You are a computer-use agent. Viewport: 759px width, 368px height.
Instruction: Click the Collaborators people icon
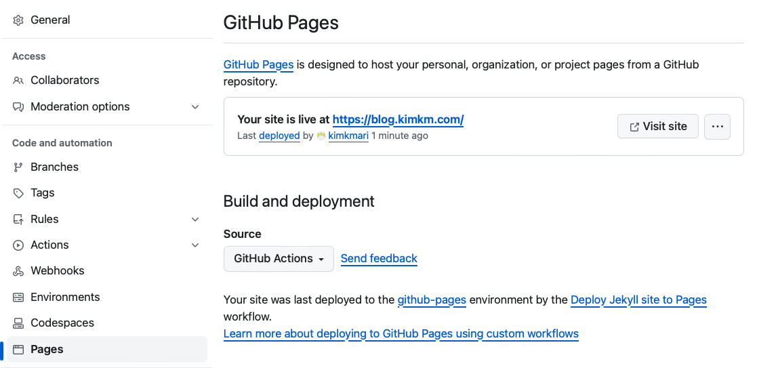[x=18, y=81]
